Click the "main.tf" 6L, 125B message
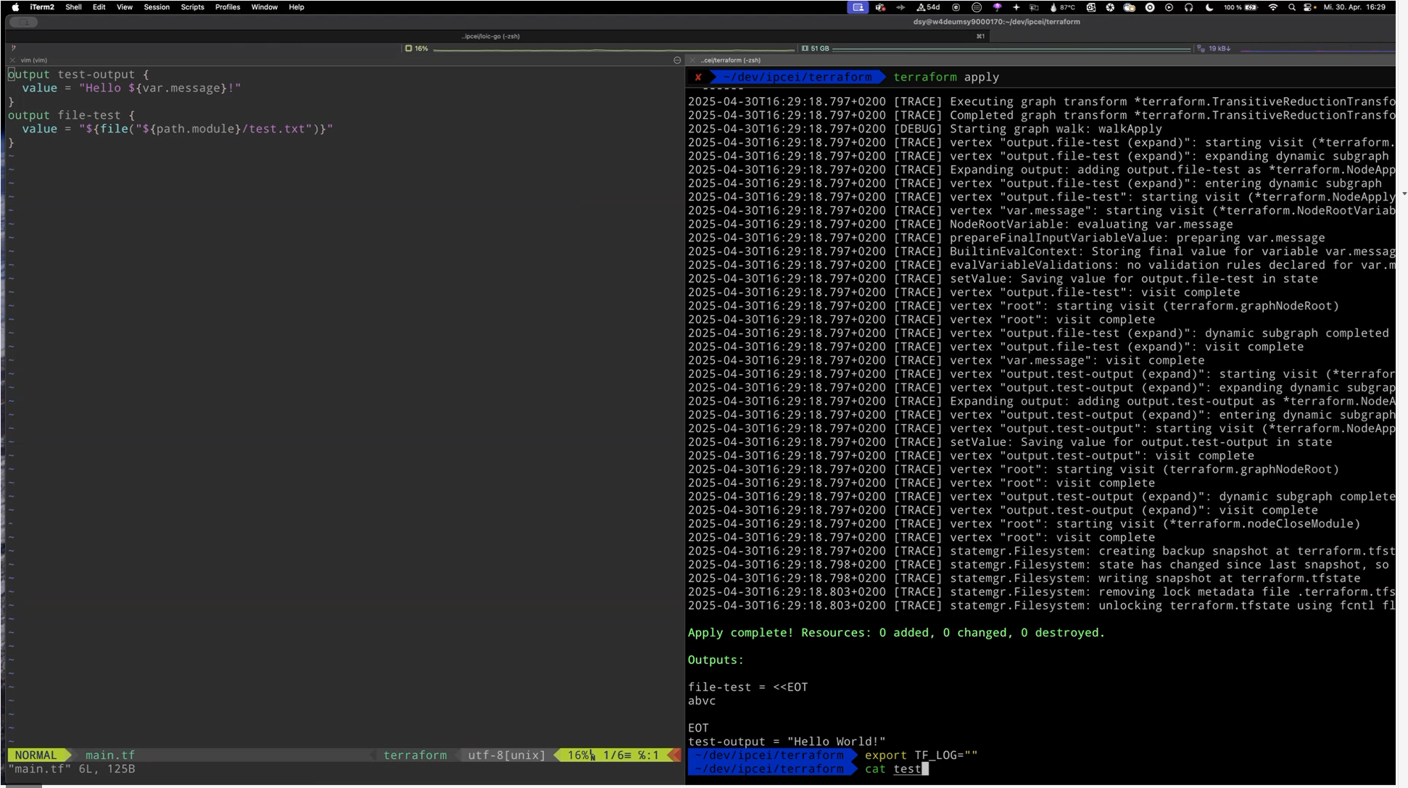 pyautogui.click(x=72, y=769)
